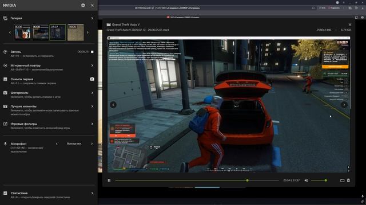
Task: Click the Лучшие моменты highlights icon
Action: click(x=5, y=106)
